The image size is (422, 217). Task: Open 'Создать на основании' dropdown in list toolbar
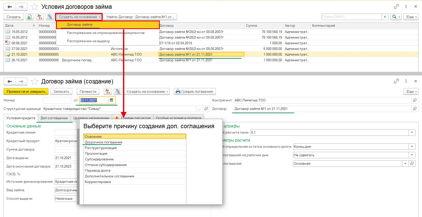[x=79, y=17]
